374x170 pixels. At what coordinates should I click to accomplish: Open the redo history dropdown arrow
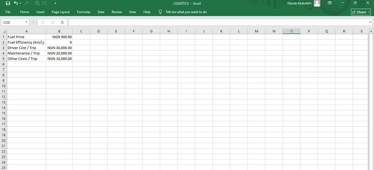click(x=30, y=3)
